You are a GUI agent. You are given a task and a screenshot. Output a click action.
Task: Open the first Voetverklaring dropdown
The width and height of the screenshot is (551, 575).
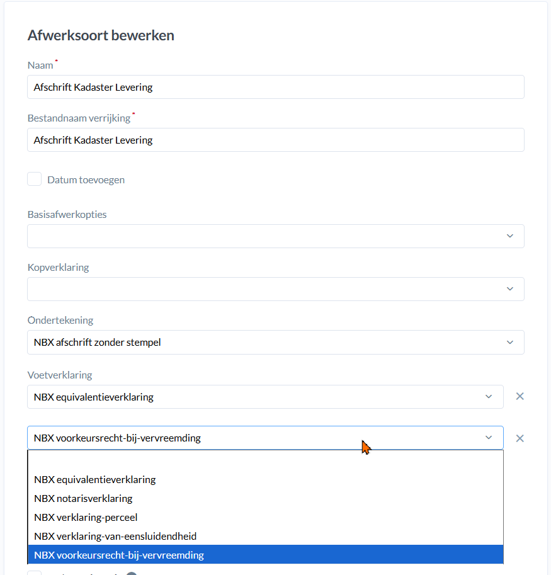pos(265,397)
